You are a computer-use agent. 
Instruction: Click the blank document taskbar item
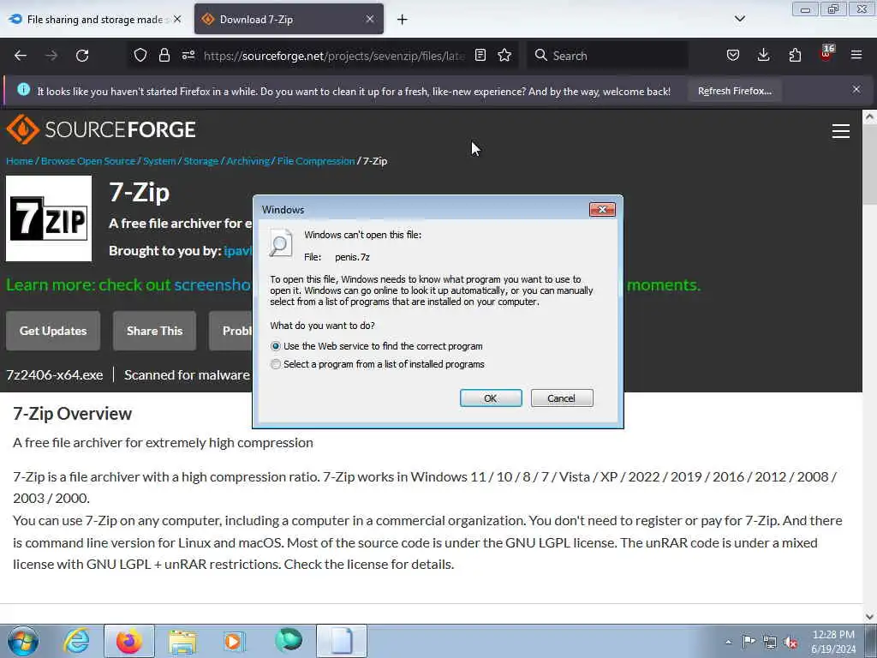342,641
